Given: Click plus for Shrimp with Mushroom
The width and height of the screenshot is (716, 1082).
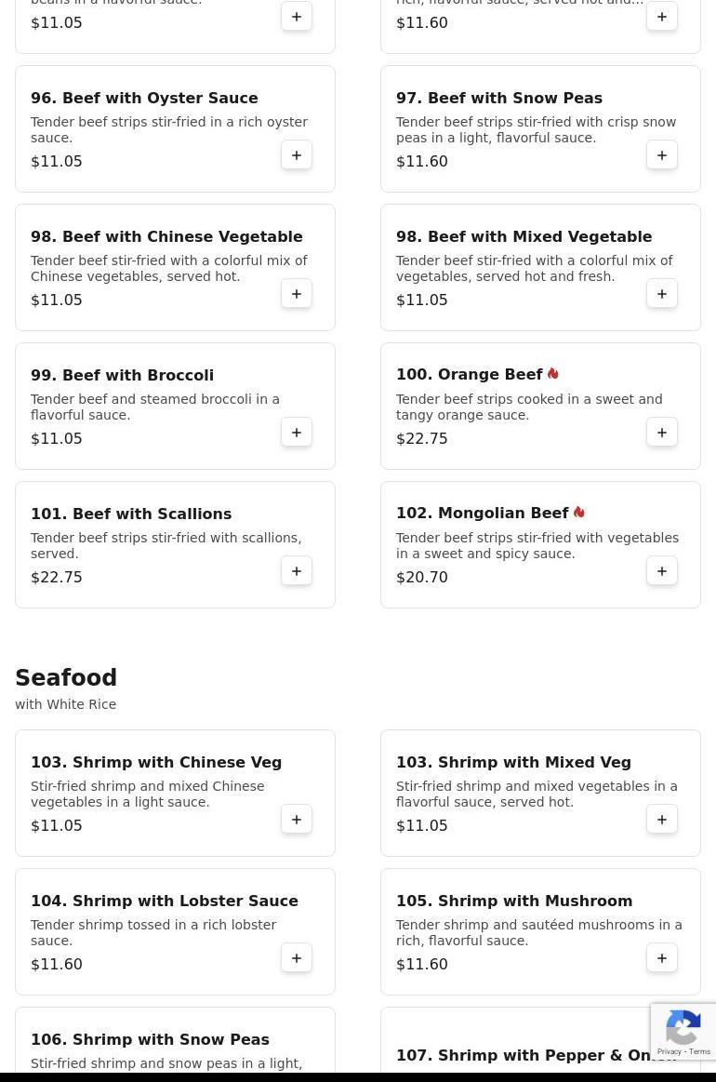Looking at the screenshot, I should point(662,958).
